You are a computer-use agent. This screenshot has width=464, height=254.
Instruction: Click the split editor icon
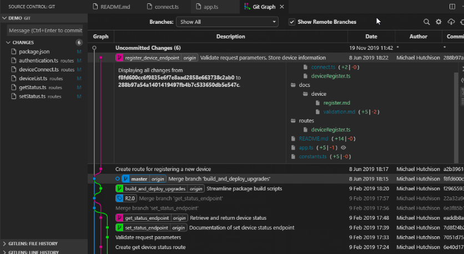pos(451,7)
